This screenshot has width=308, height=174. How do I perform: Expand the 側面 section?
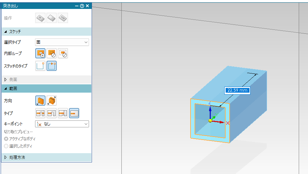(13, 79)
